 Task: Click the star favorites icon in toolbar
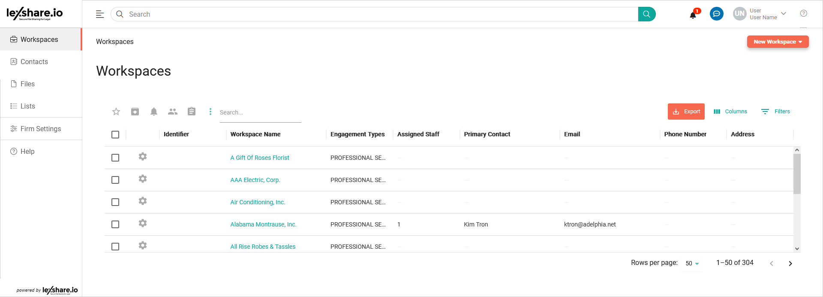click(116, 112)
